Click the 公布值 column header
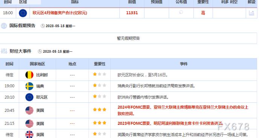The width and height of the screenshot is (259, 138). 181,2
